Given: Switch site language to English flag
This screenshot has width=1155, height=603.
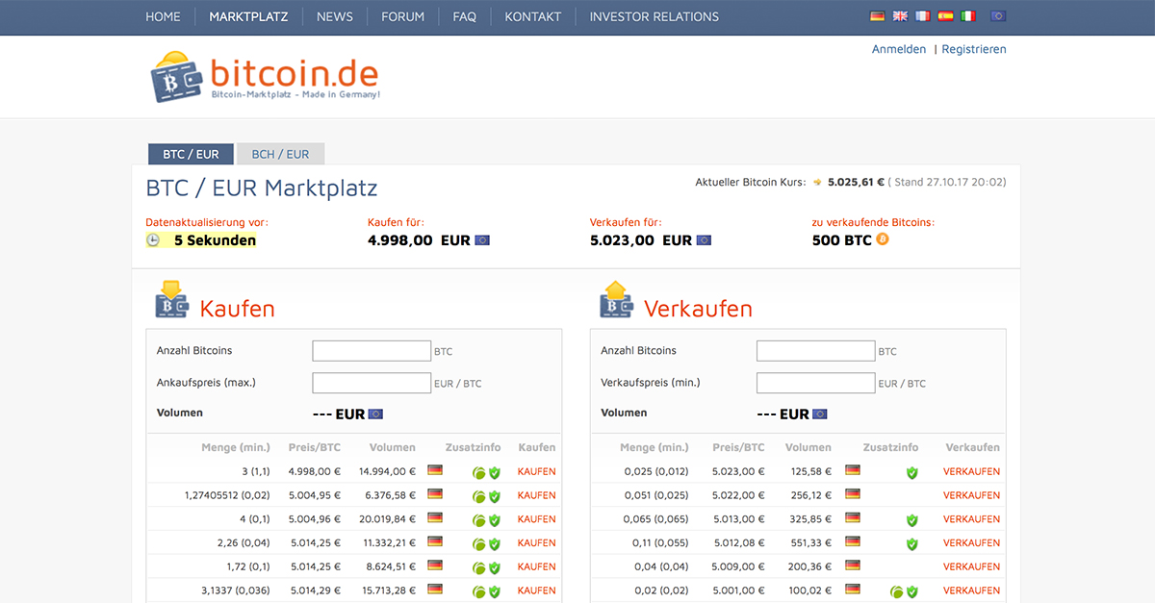Looking at the screenshot, I should (x=900, y=16).
